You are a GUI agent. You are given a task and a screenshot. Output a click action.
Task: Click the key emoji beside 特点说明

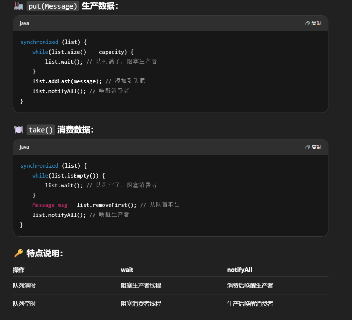click(19, 253)
